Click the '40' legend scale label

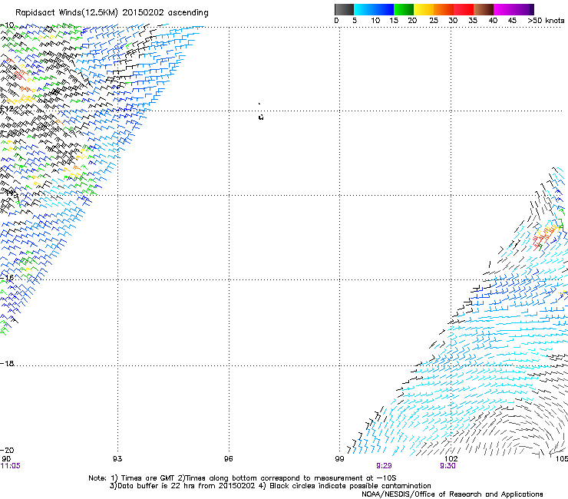coord(493,21)
